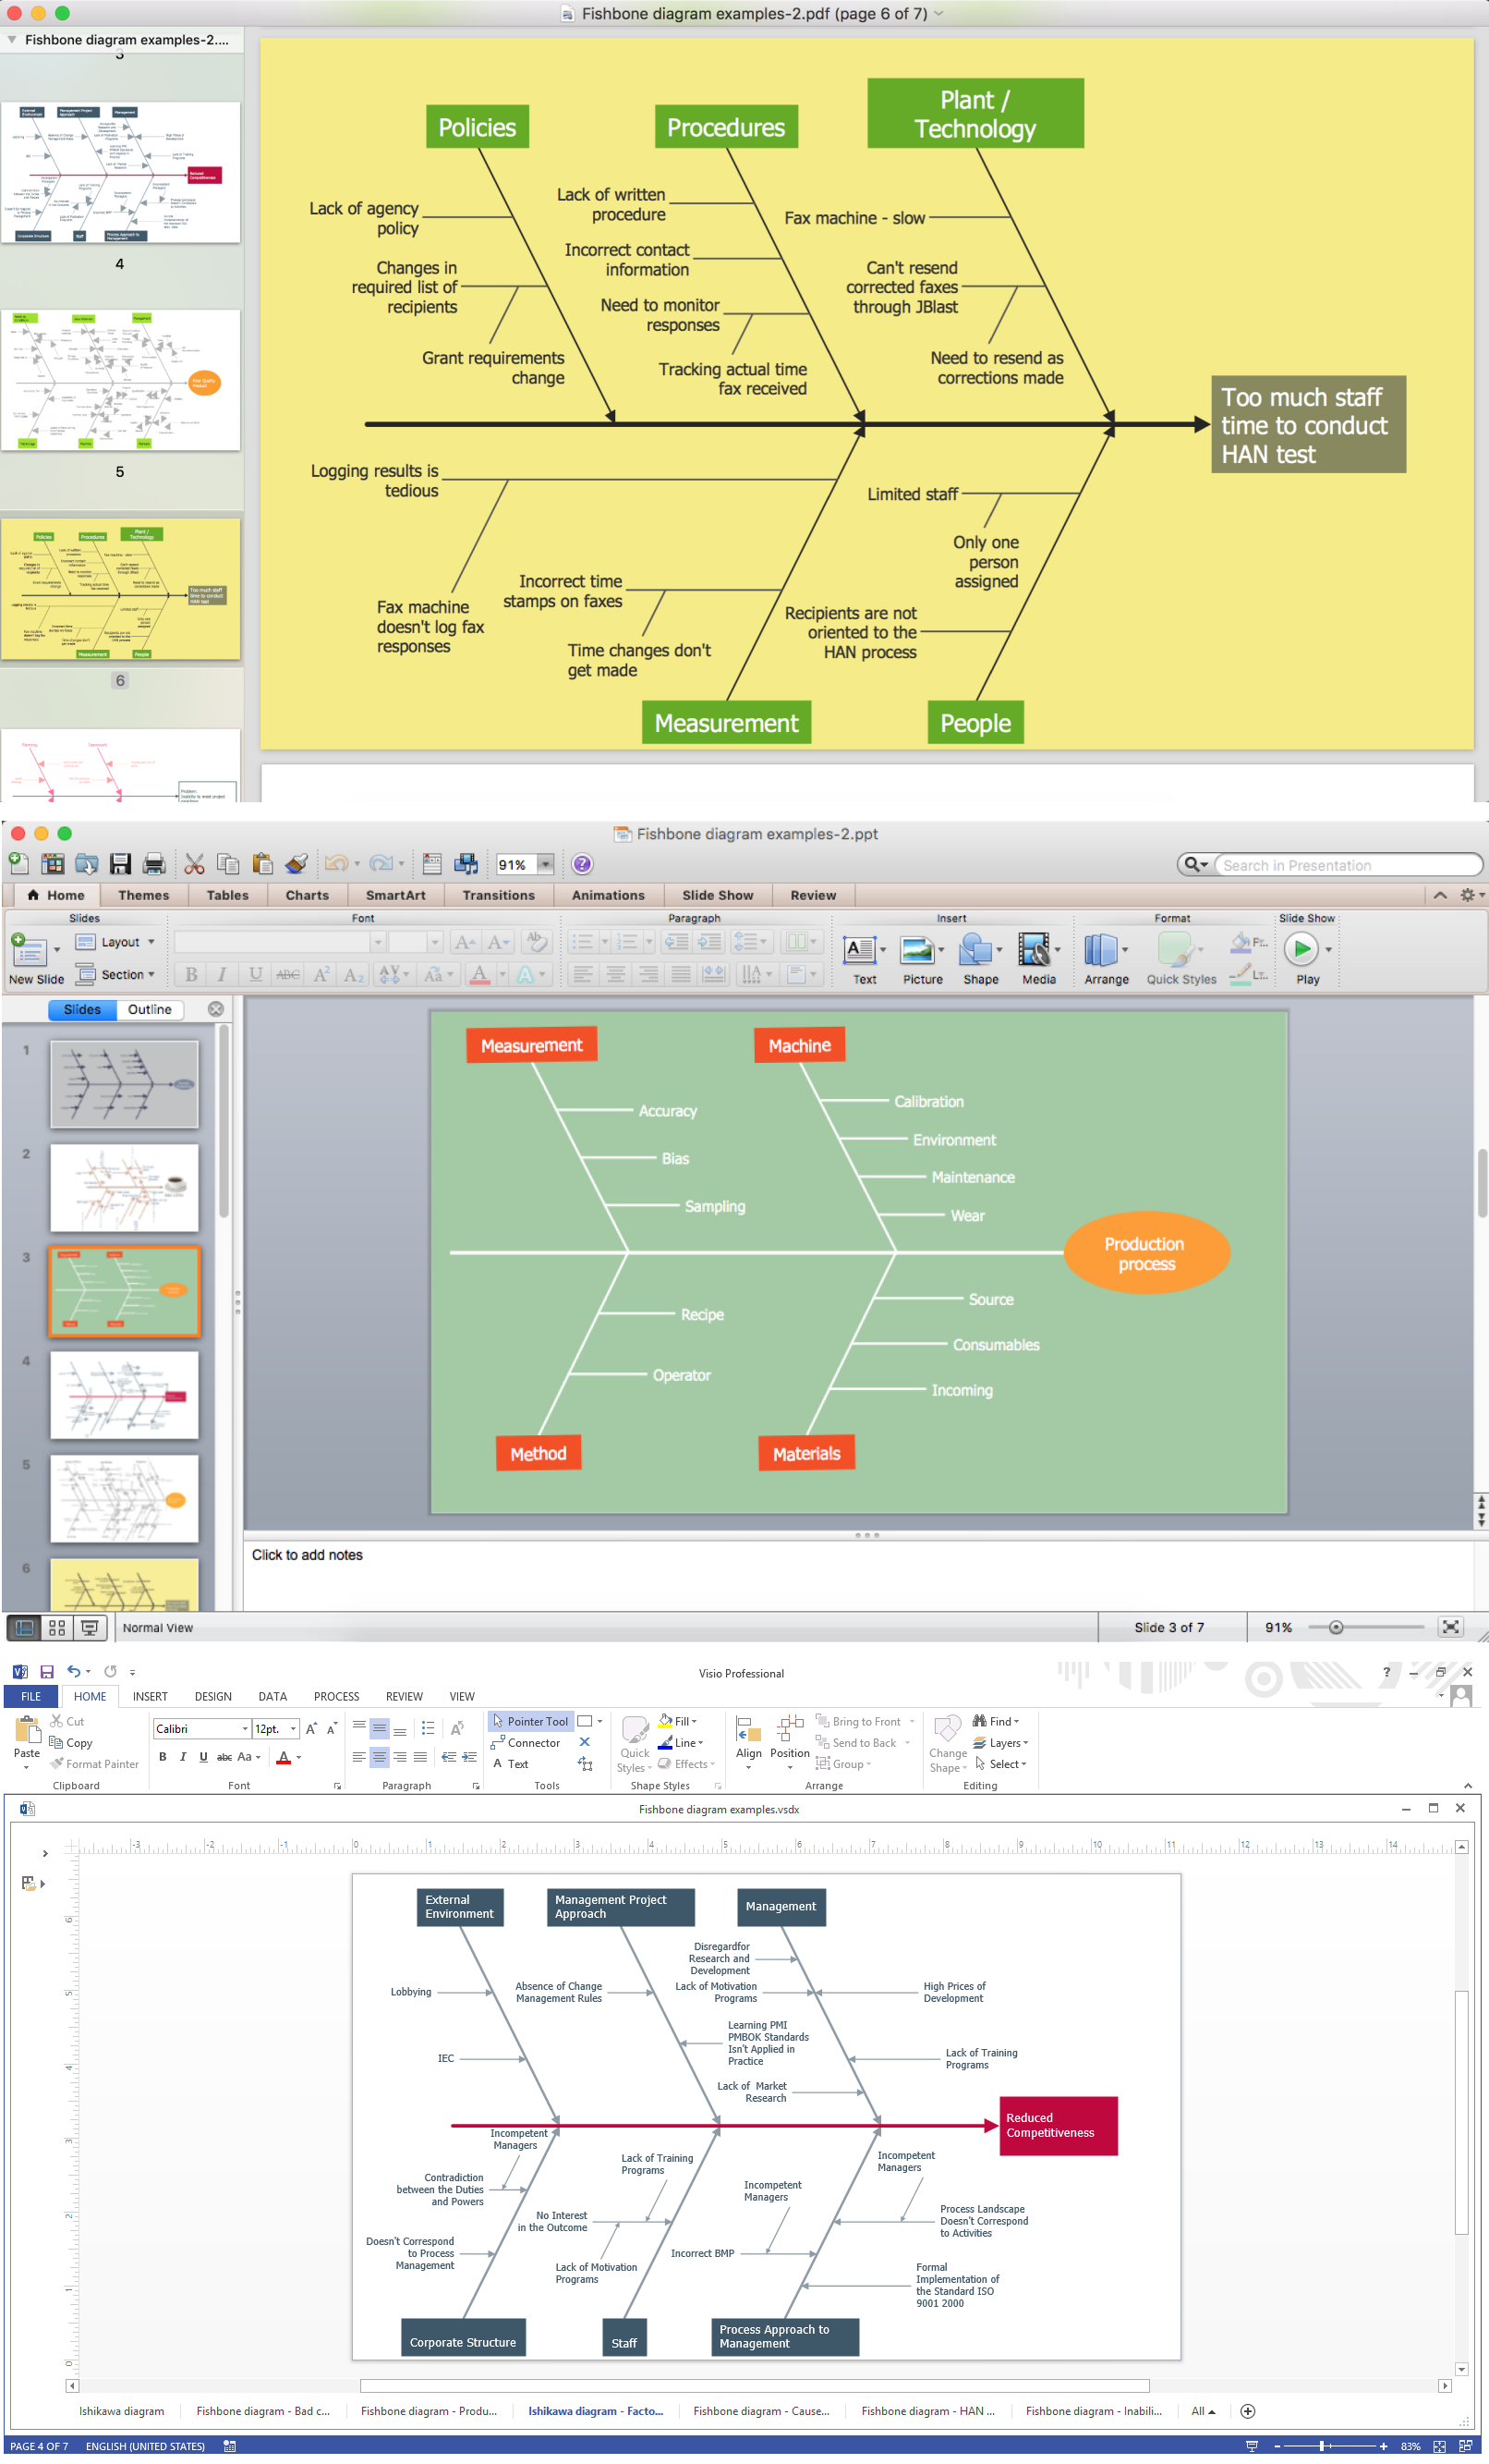
Task: Switch to Outline view in PowerPoint sidebar
Action: pos(150,1009)
